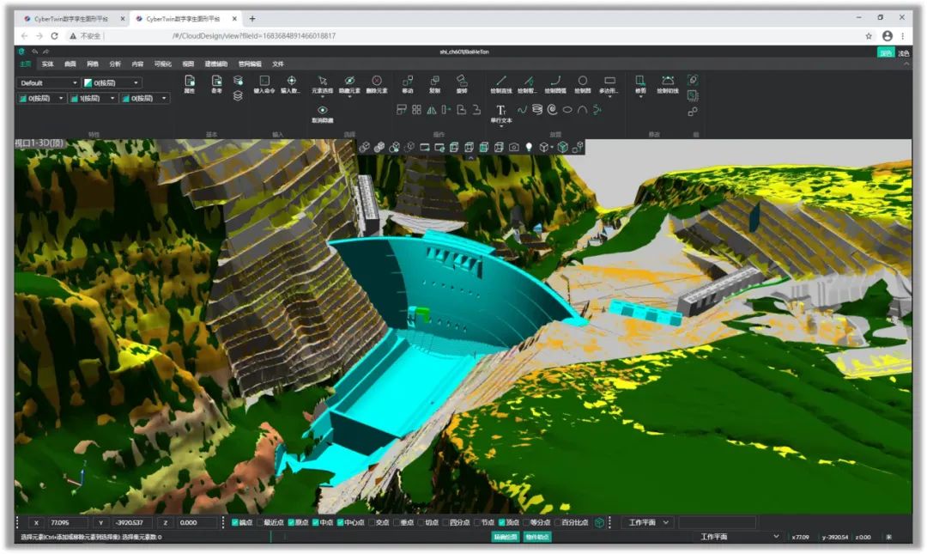Choose the 绘制直线 draw line tool
This screenshot has height=554, width=927.
click(501, 81)
